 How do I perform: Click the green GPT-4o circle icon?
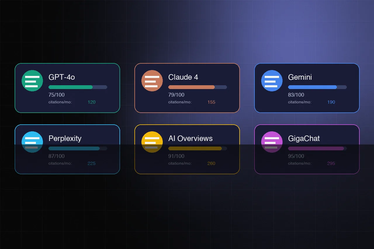coord(32,81)
